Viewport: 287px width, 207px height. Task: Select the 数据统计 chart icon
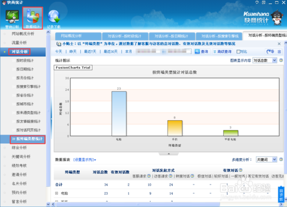(33, 18)
